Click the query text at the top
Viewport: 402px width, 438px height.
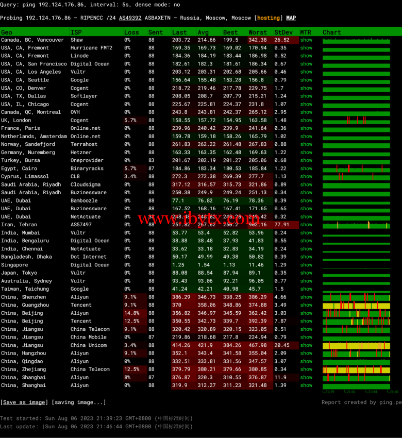click(90, 5)
